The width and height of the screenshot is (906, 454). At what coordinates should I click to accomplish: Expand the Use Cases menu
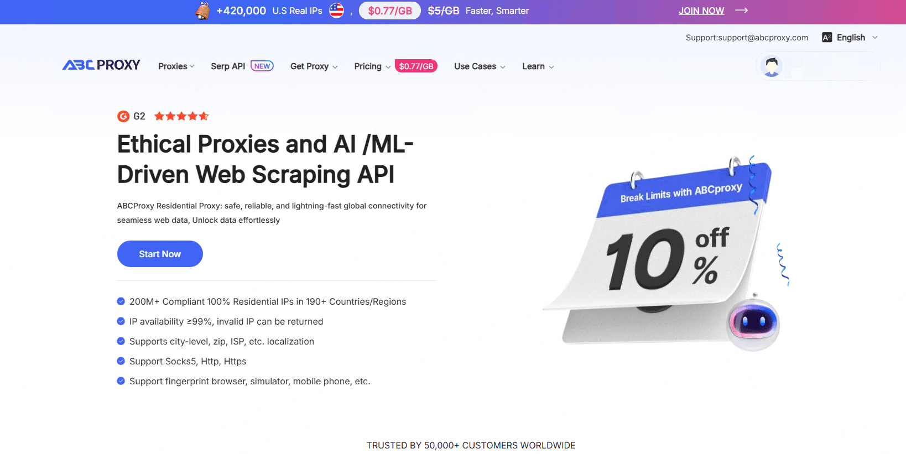(480, 66)
